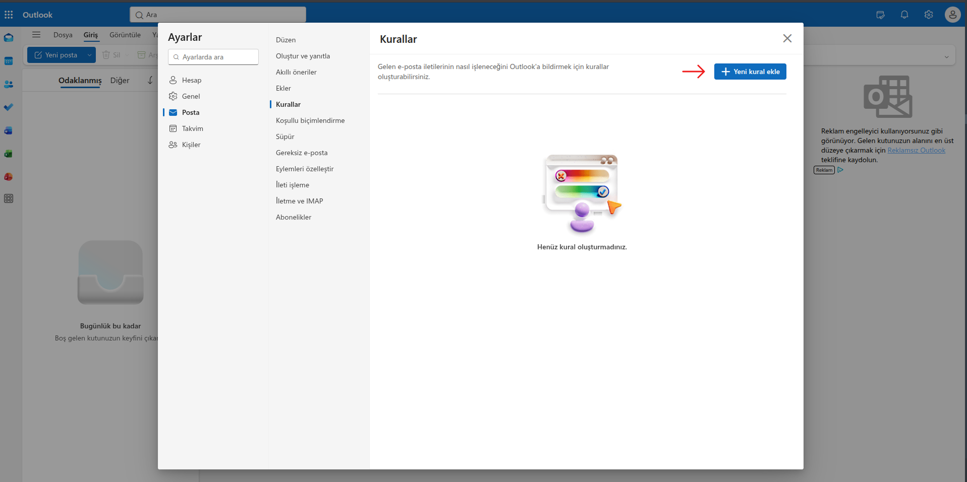Open the settings gear in the header
The height and width of the screenshot is (482, 967).
[929, 15]
